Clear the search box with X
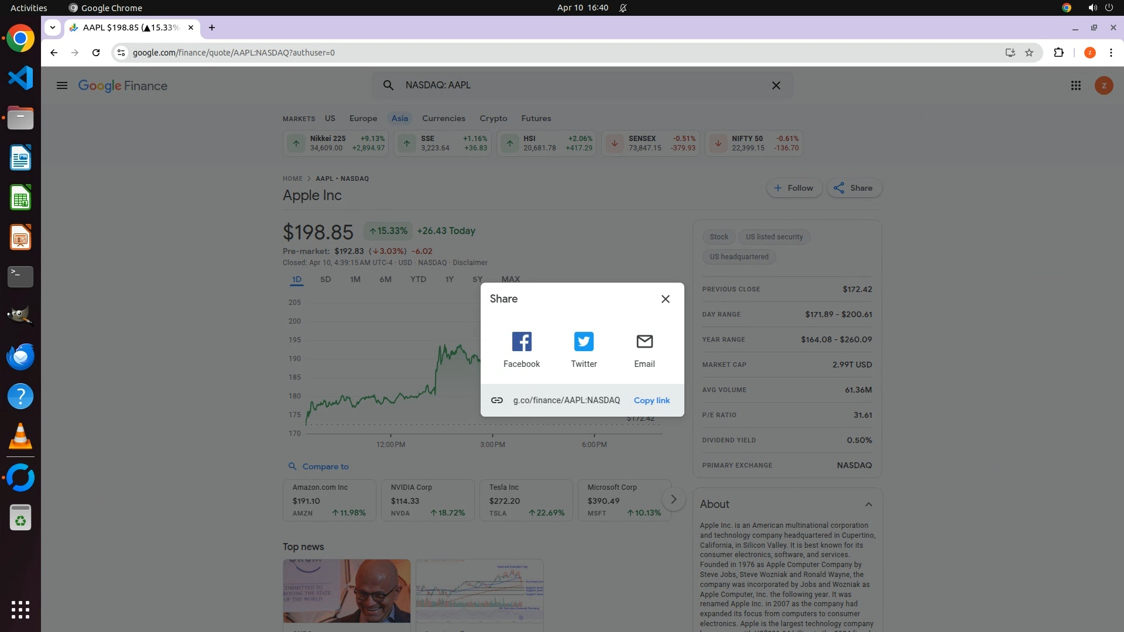Screen dimensions: 1124x632 (x=776, y=85)
